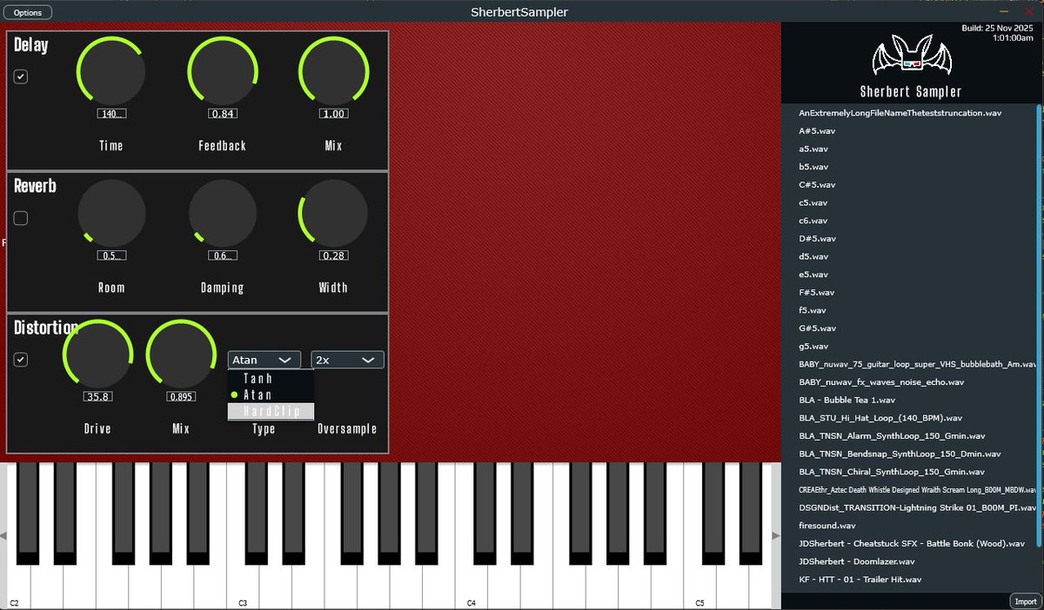Select BLA_STU_Hi_Hat_Loop_(140_BPM).wav
The height and width of the screenshot is (610, 1044).
point(909,418)
